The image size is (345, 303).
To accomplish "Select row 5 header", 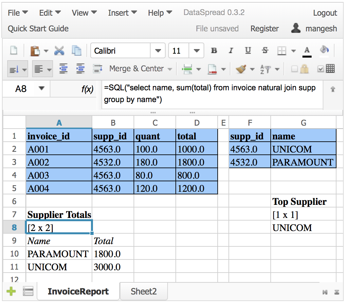I will coord(14,188).
